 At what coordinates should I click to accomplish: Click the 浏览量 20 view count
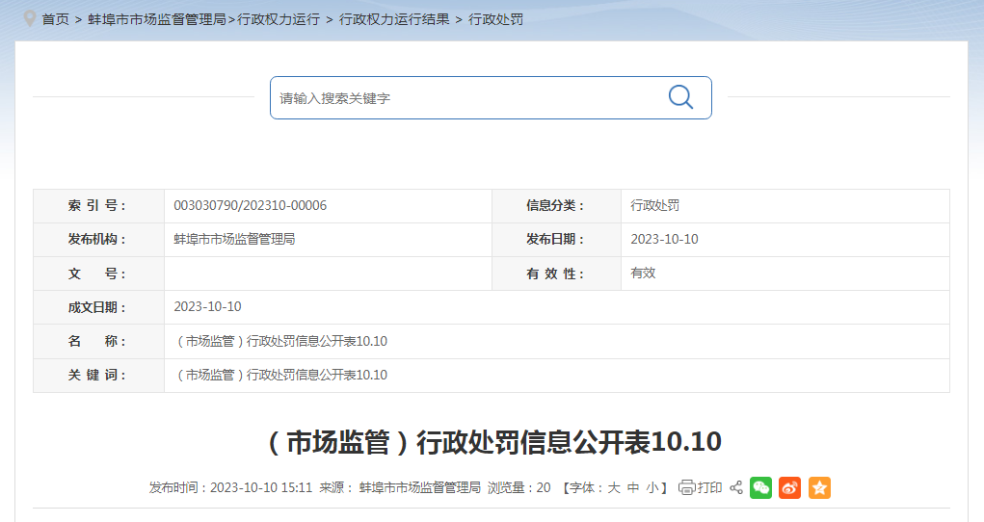tap(519, 487)
